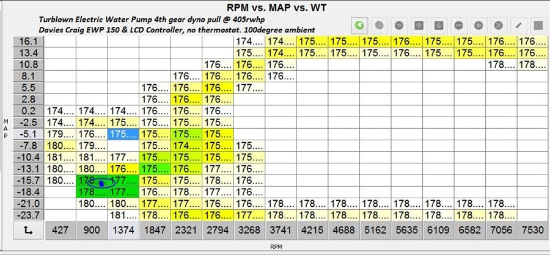Click the square up-arrow toolbar icon

pyautogui.click(x=419, y=26)
